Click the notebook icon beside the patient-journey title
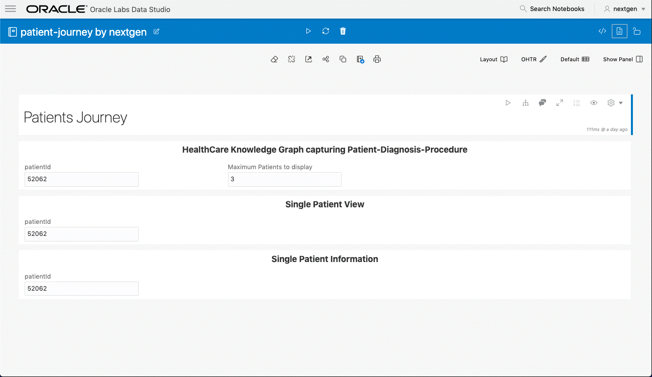Image resolution: width=652 pixels, height=377 pixels. click(x=13, y=32)
